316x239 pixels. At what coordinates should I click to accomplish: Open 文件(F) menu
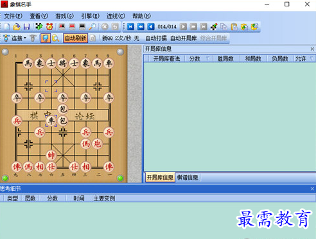point(13,16)
